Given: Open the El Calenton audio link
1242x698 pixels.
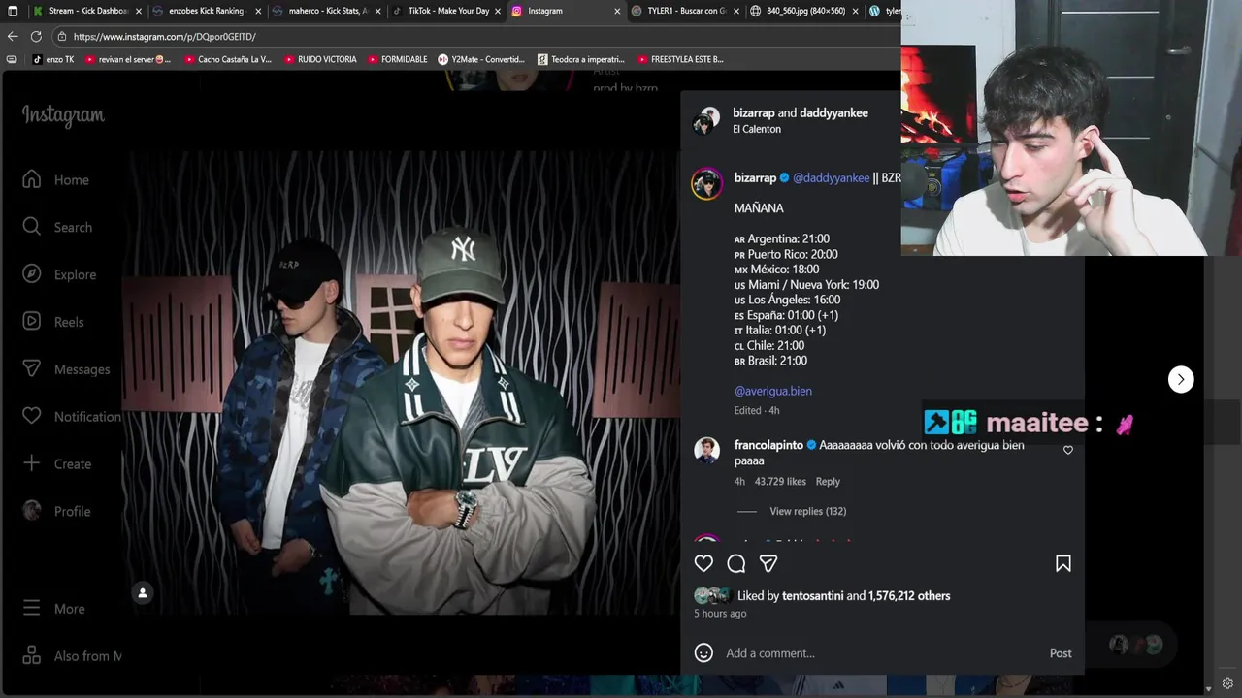Looking at the screenshot, I should point(757,129).
